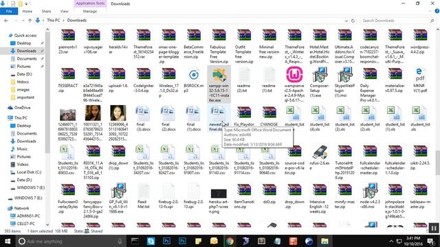This screenshot has width=440, height=247.
Task: Select the wordpress-4.4.2.zip file
Action: point(420,40)
